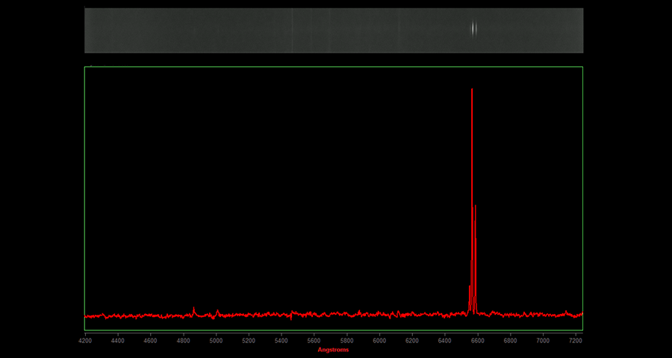Click the 7200 tick label on the axis
The width and height of the screenshot is (672, 358).
pyautogui.click(x=576, y=341)
